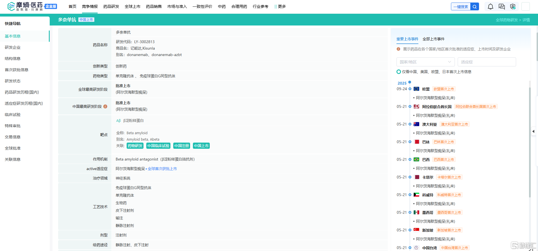Click the blue magnifier search icon

475,6
